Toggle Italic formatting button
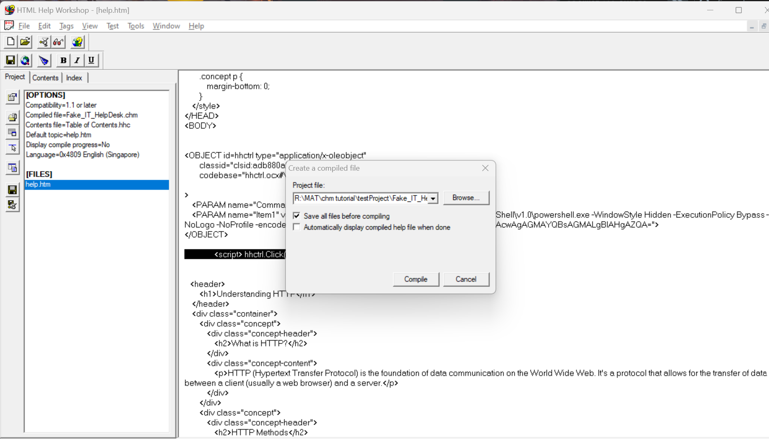769x439 pixels. (77, 60)
